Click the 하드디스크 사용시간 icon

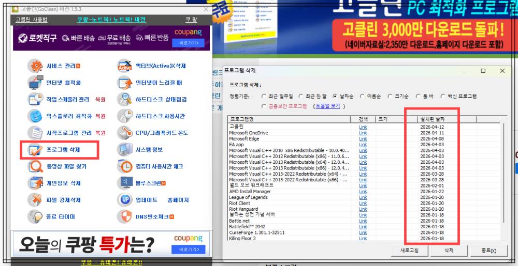(124, 116)
